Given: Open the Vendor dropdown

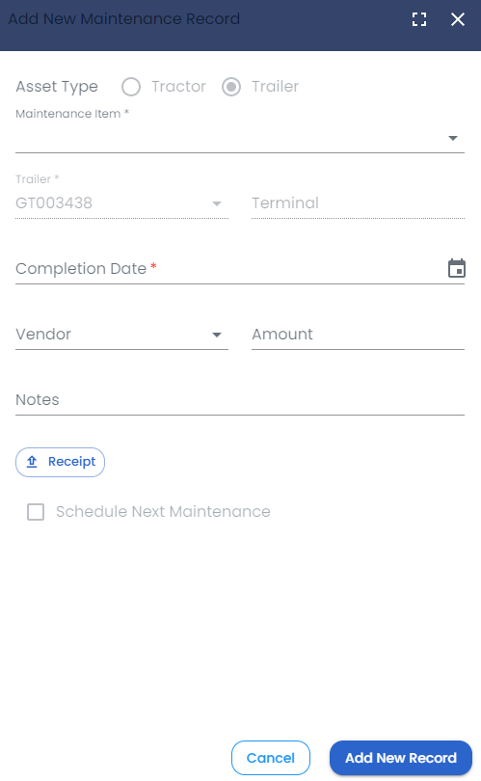Looking at the screenshot, I should [122, 335].
